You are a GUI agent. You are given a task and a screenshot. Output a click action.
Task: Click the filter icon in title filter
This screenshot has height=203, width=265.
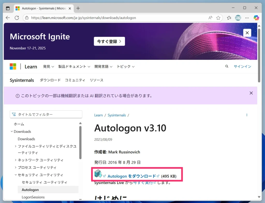point(14,114)
